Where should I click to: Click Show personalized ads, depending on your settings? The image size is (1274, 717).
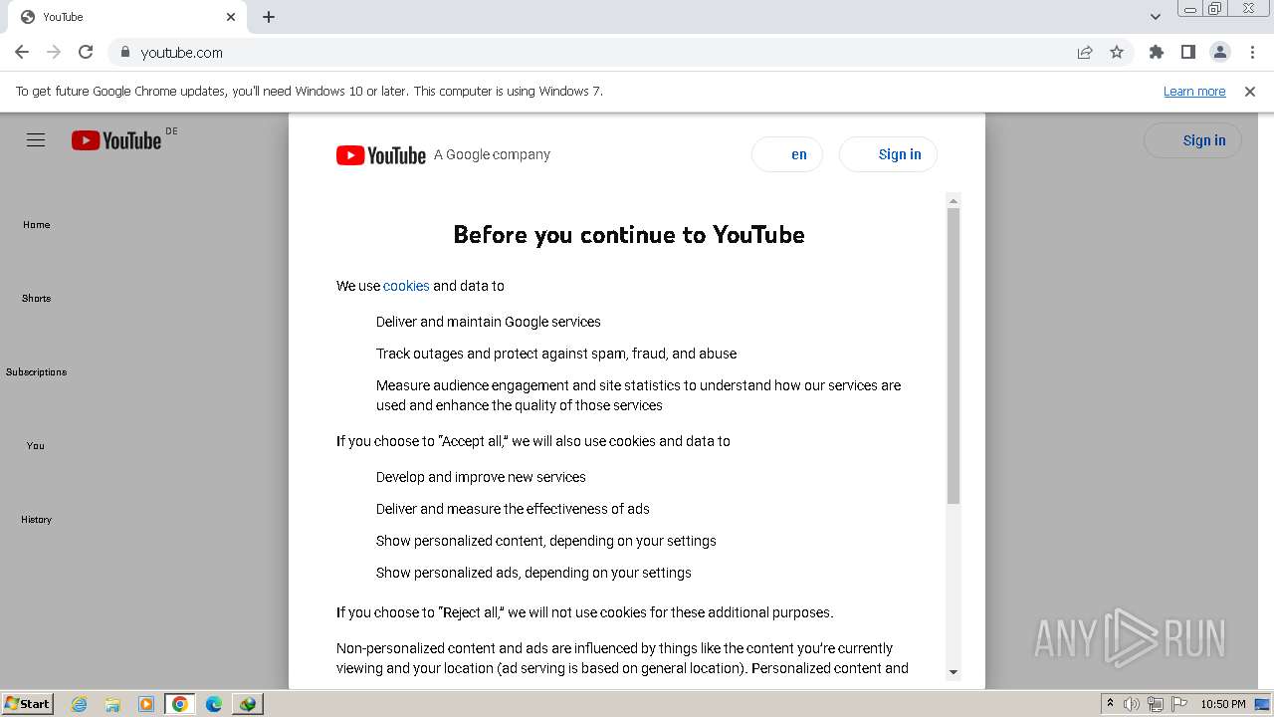(533, 573)
